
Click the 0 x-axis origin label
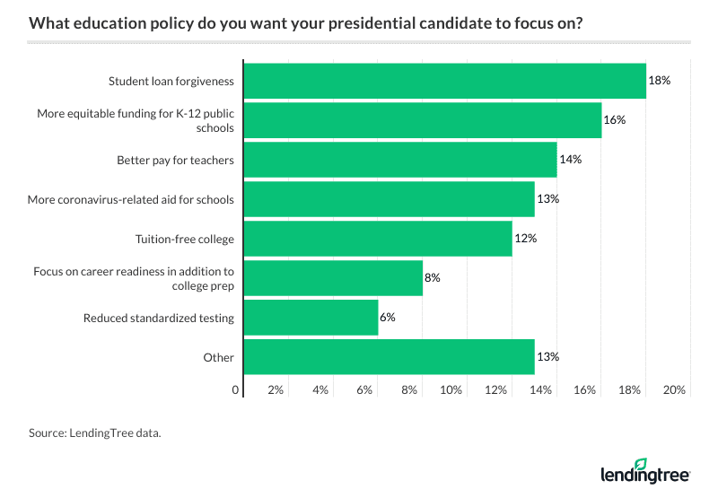click(236, 390)
